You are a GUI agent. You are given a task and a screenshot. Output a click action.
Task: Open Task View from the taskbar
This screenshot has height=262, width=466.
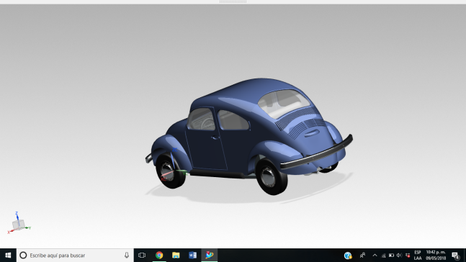click(x=142, y=256)
